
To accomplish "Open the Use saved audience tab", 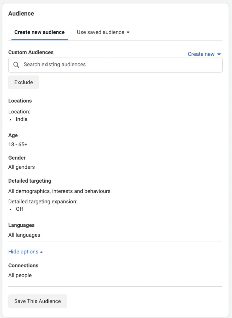I will 103,32.
